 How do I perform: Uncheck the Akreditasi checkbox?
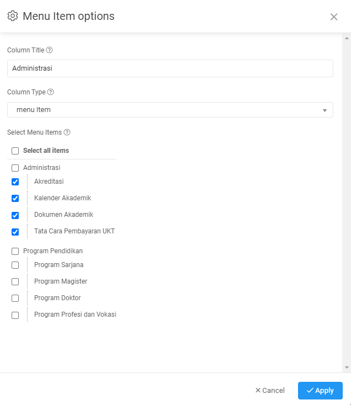(15, 182)
